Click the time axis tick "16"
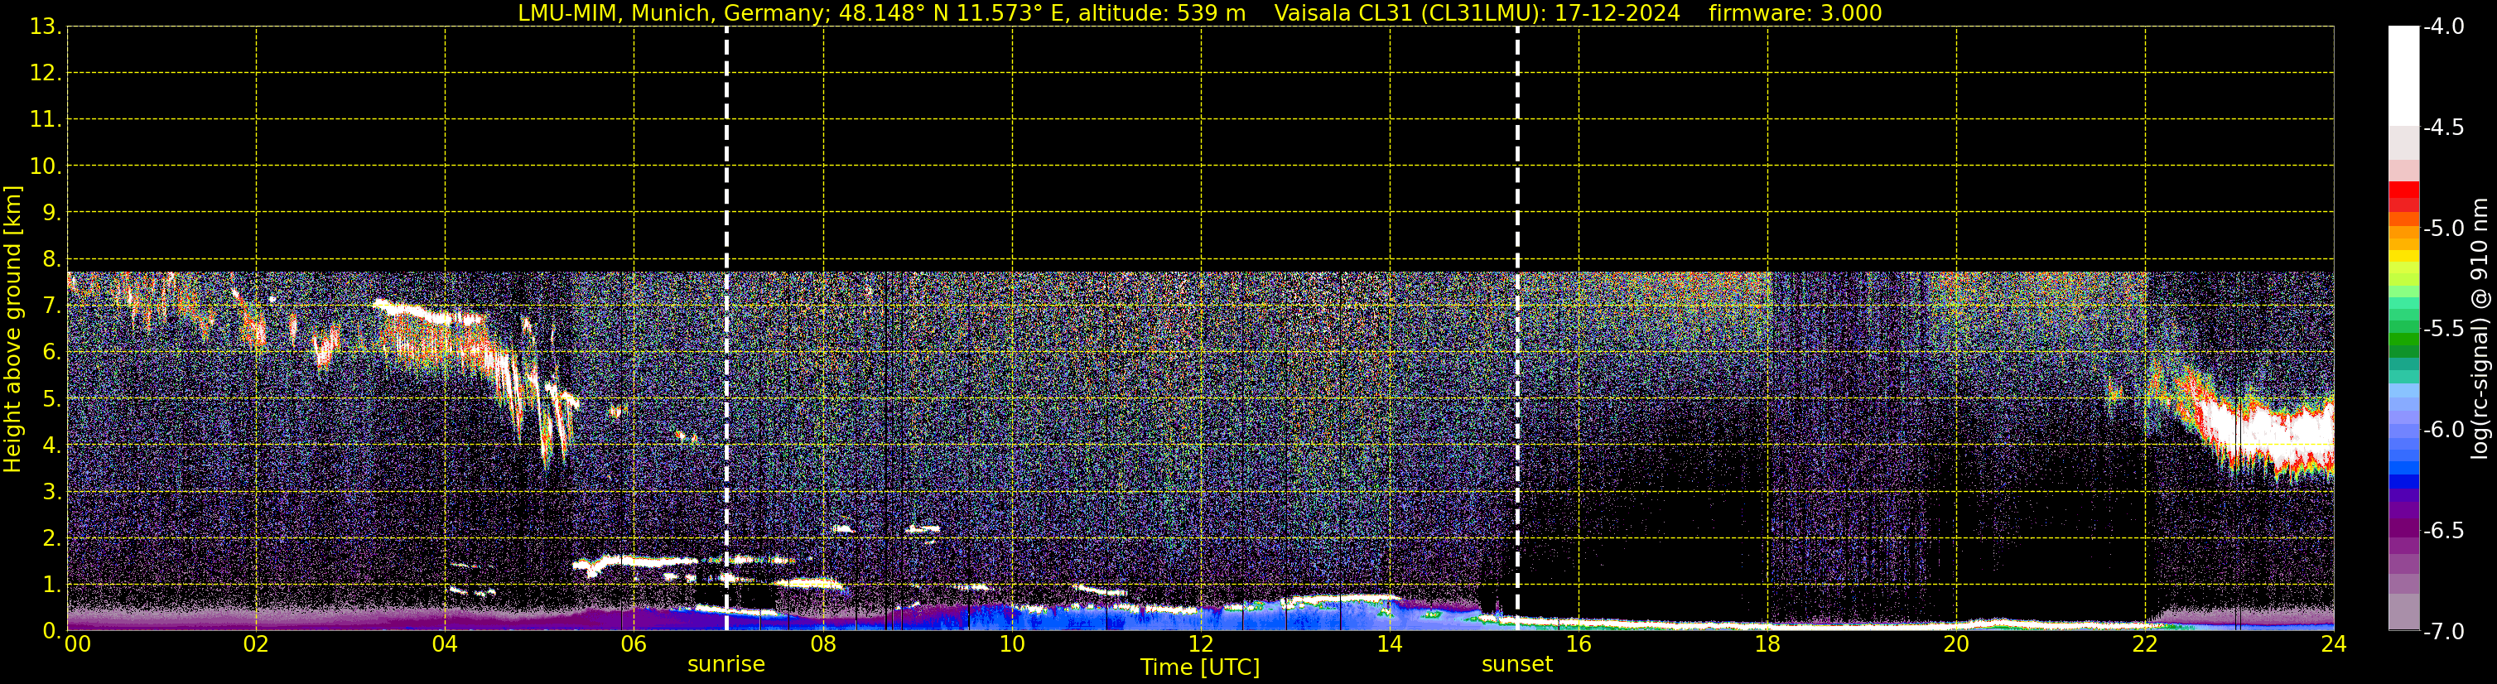Image resolution: width=2497 pixels, height=684 pixels. click(1579, 644)
